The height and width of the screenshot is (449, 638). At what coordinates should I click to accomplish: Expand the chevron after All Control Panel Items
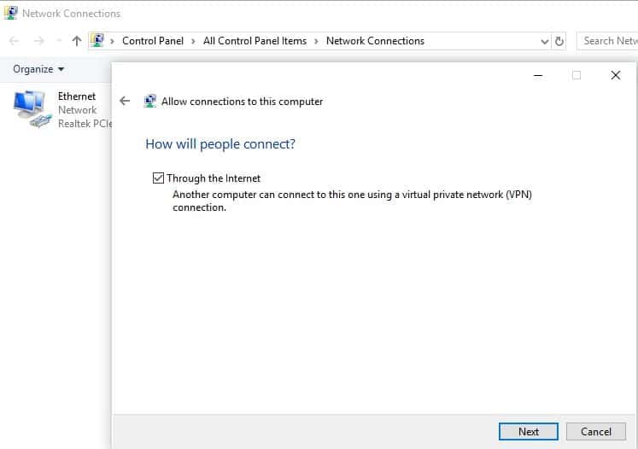(316, 41)
